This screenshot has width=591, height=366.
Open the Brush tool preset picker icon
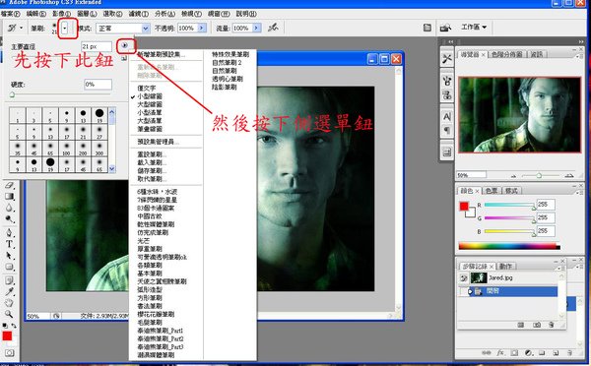(15, 28)
